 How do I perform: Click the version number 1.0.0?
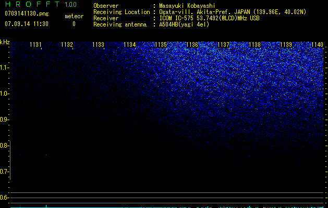[x=71, y=5]
